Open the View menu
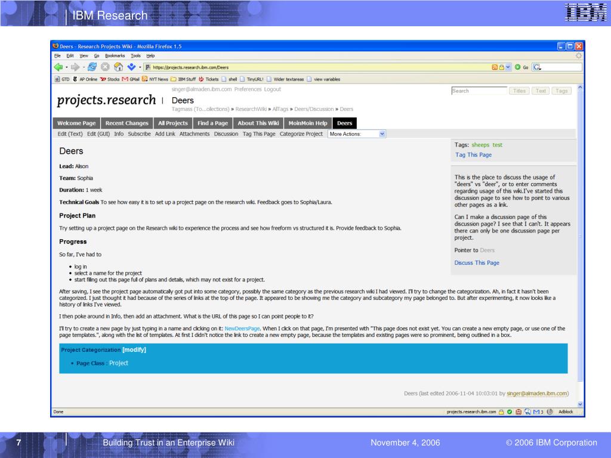611x458 pixels. click(84, 55)
